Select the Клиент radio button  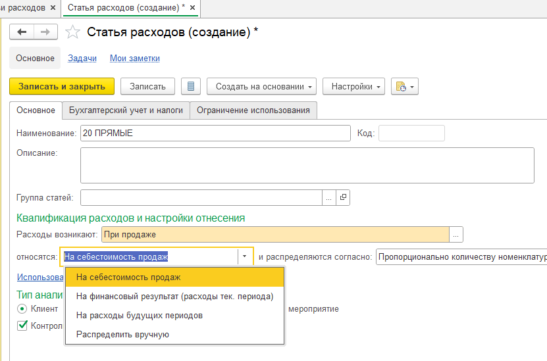[22, 308]
